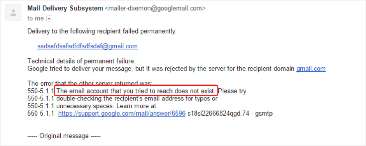Click the 'Original message' separator line
366x146 pixels.
click(x=64, y=136)
